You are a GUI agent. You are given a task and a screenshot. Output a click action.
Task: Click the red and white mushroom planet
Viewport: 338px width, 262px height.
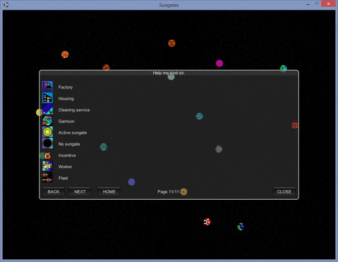(207, 222)
